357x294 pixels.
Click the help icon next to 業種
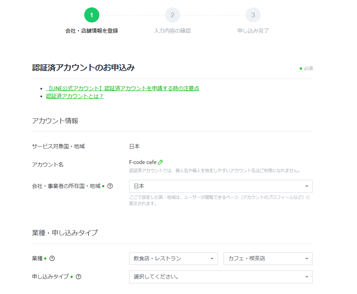(52, 259)
